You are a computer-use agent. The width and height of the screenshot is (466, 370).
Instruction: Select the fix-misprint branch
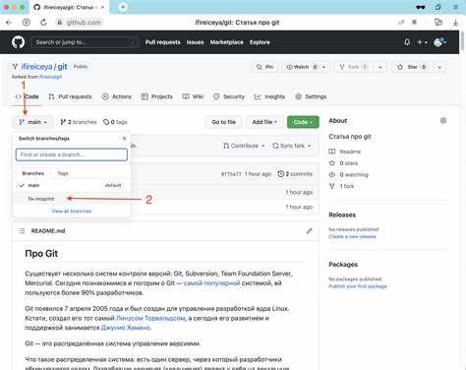[72, 199]
